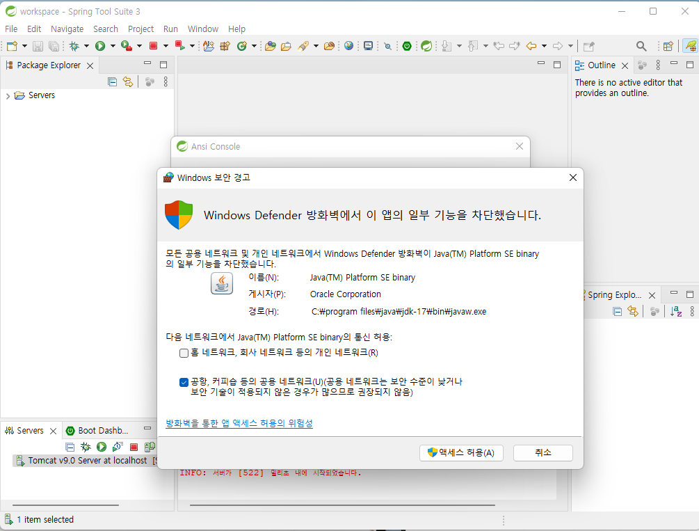Image resolution: width=699 pixels, height=531 pixels.
Task: Open the Debug configurations dropdown arrow
Action: 86,46
